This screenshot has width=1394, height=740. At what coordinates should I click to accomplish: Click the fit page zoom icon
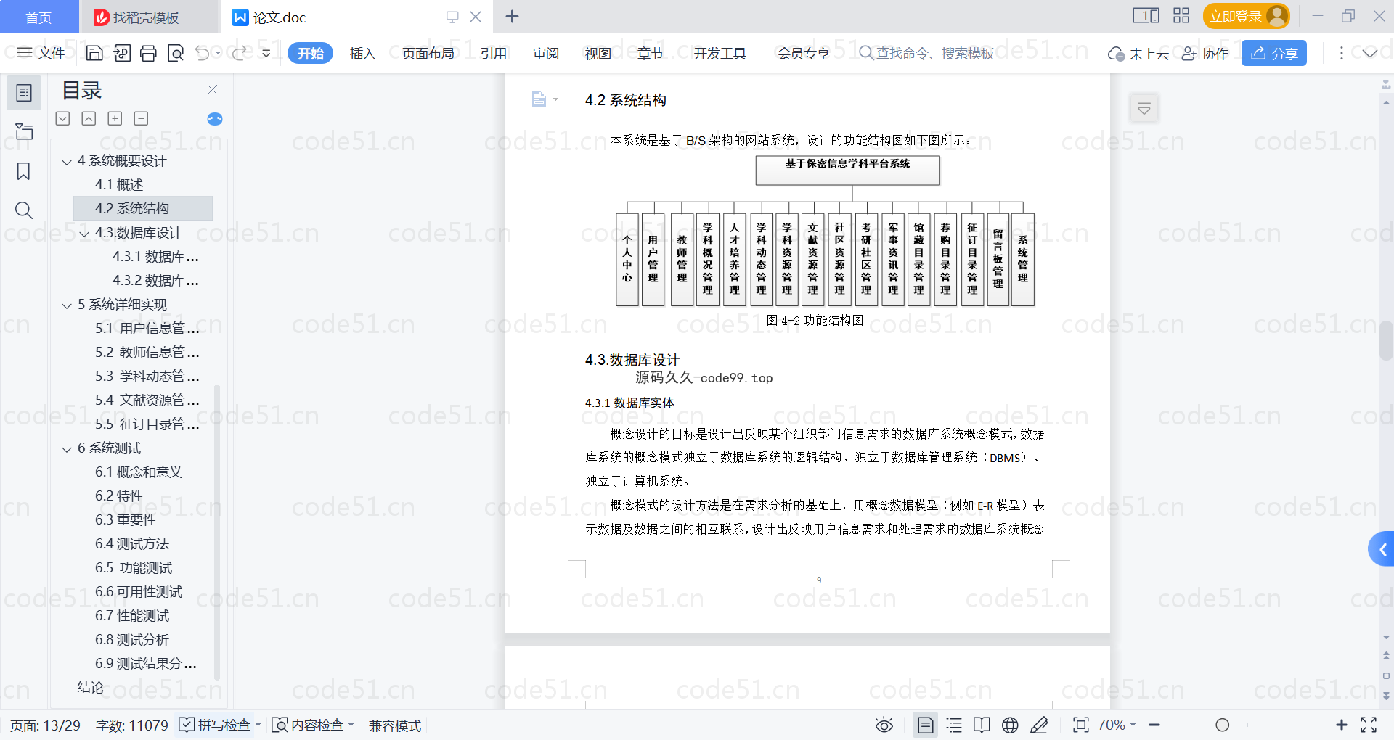pos(1081,725)
